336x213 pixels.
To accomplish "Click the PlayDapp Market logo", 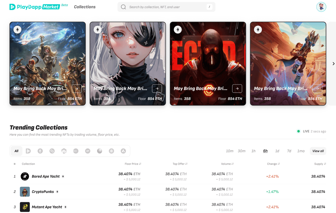I will coord(35,7).
